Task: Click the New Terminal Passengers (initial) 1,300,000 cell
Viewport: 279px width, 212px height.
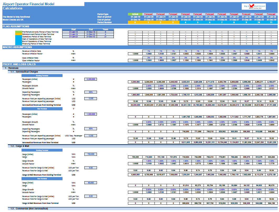Action: click(x=91, y=114)
